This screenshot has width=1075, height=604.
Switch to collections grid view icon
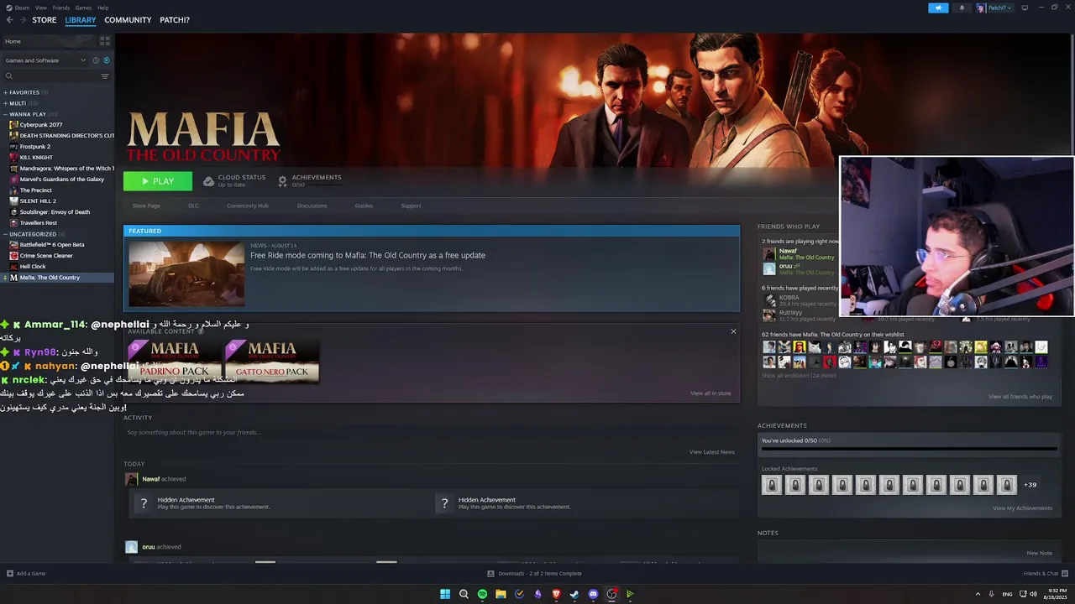(x=105, y=40)
